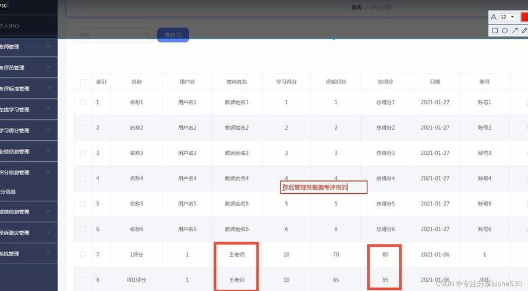Expand the 业绩信息管理 menu chevron
Viewport: 528px width, 291px height.
[x=48, y=151]
